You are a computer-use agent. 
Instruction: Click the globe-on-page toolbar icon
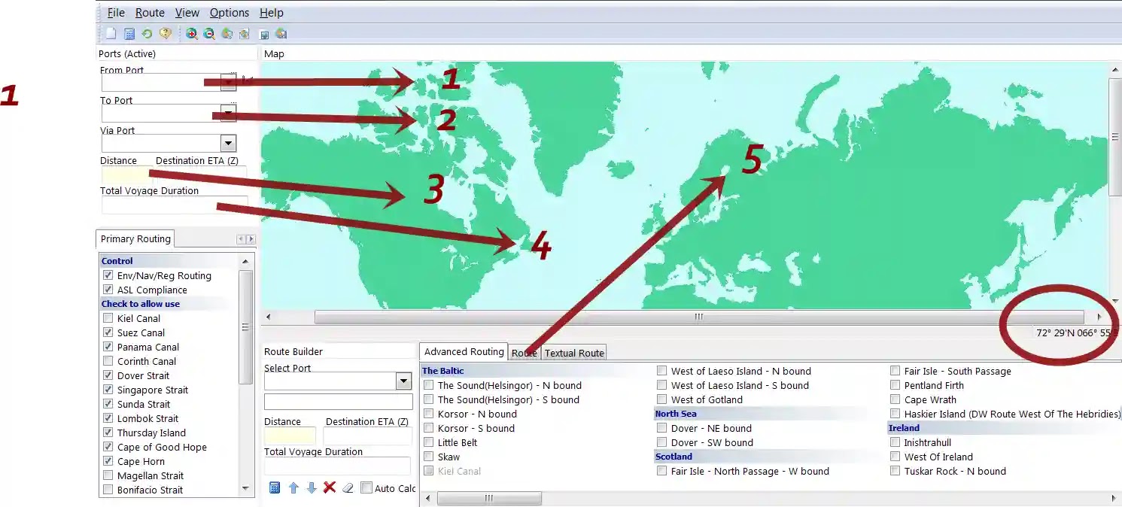coord(244,33)
